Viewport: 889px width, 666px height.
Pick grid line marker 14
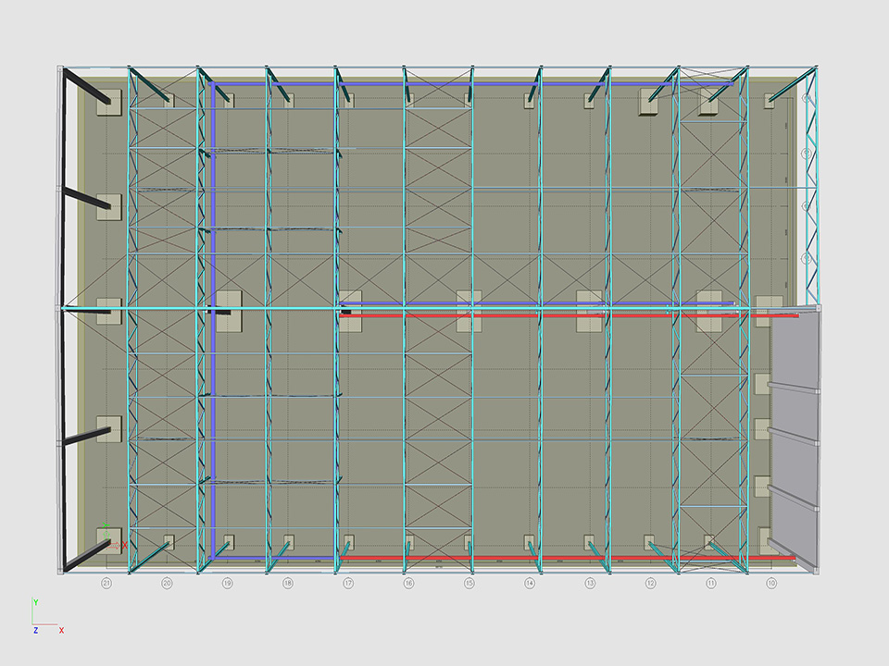tap(530, 584)
